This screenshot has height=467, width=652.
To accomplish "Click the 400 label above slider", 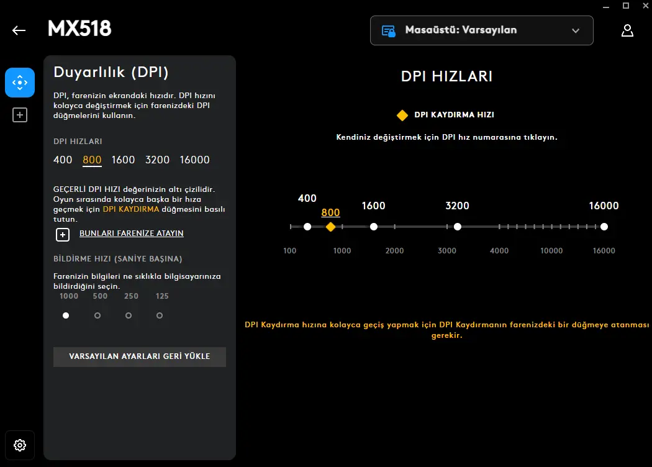I will pos(307,198).
